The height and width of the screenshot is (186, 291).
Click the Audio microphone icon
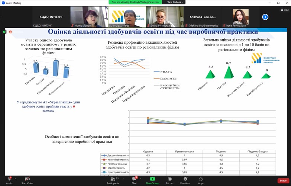[x=9, y=179]
